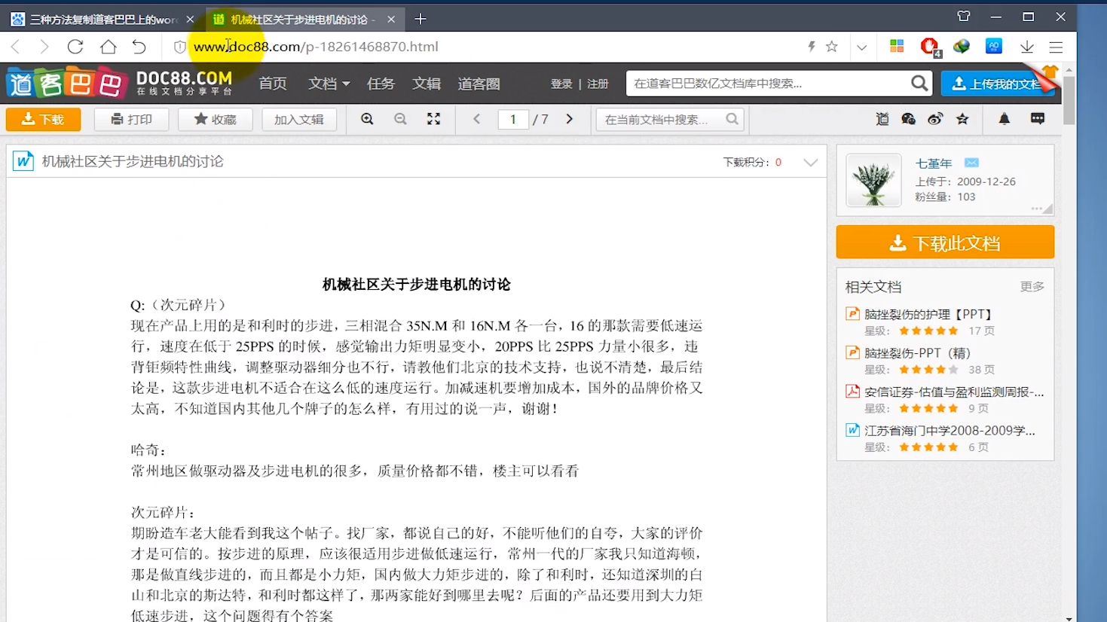This screenshot has height=622, width=1107.
Task: Switch to the 三种方法复制道客巴巴 tab
Action: point(103,20)
